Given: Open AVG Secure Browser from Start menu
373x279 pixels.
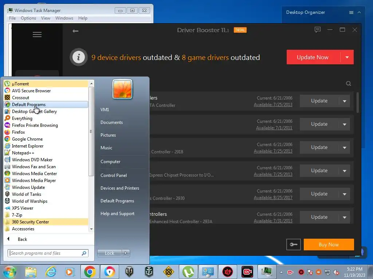Looking at the screenshot, I should coord(46,90).
